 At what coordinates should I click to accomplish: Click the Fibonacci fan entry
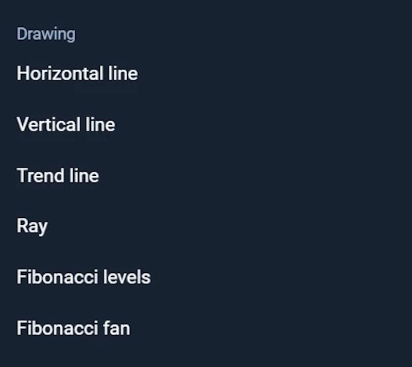[73, 328]
